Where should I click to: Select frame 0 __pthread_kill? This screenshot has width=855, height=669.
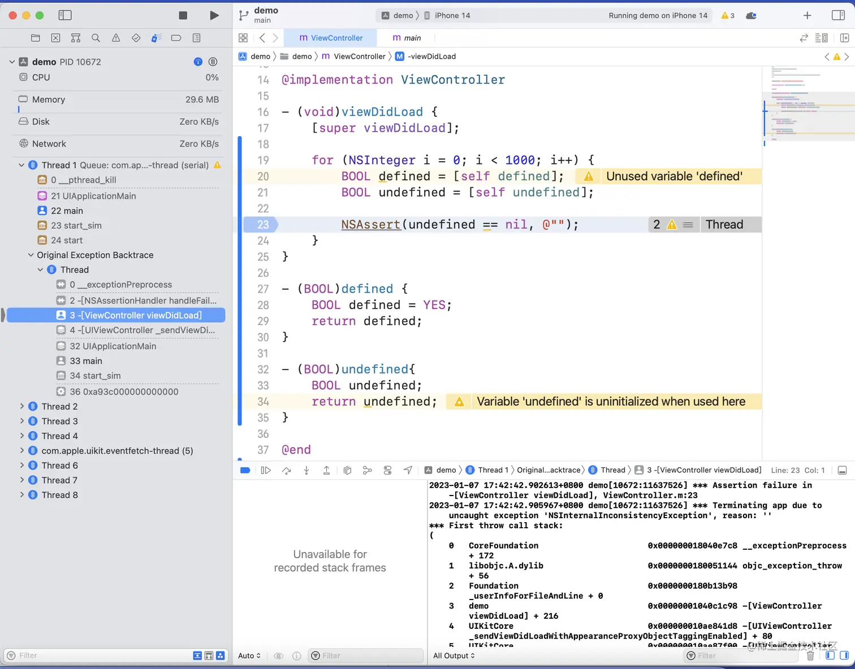(83, 180)
